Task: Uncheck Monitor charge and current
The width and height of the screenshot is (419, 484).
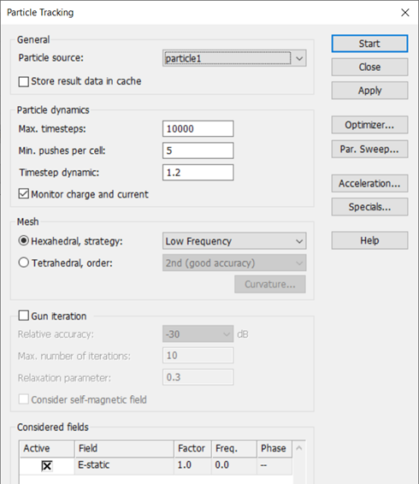Action: click(24, 194)
